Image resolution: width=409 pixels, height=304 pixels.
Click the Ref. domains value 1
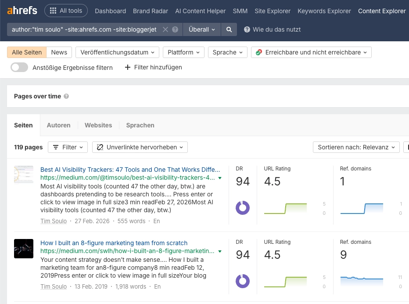pyautogui.click(x=342, y=181)
